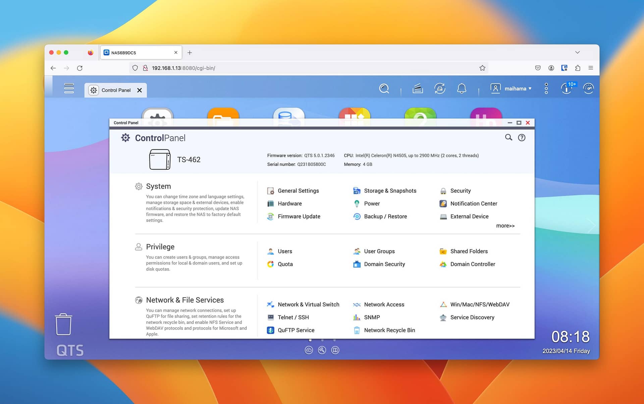Image resolution: width=644 pixels, height=404 pixels.
Task: Open the QTS main menu hamburger icon
Action: tap(69, 88)
